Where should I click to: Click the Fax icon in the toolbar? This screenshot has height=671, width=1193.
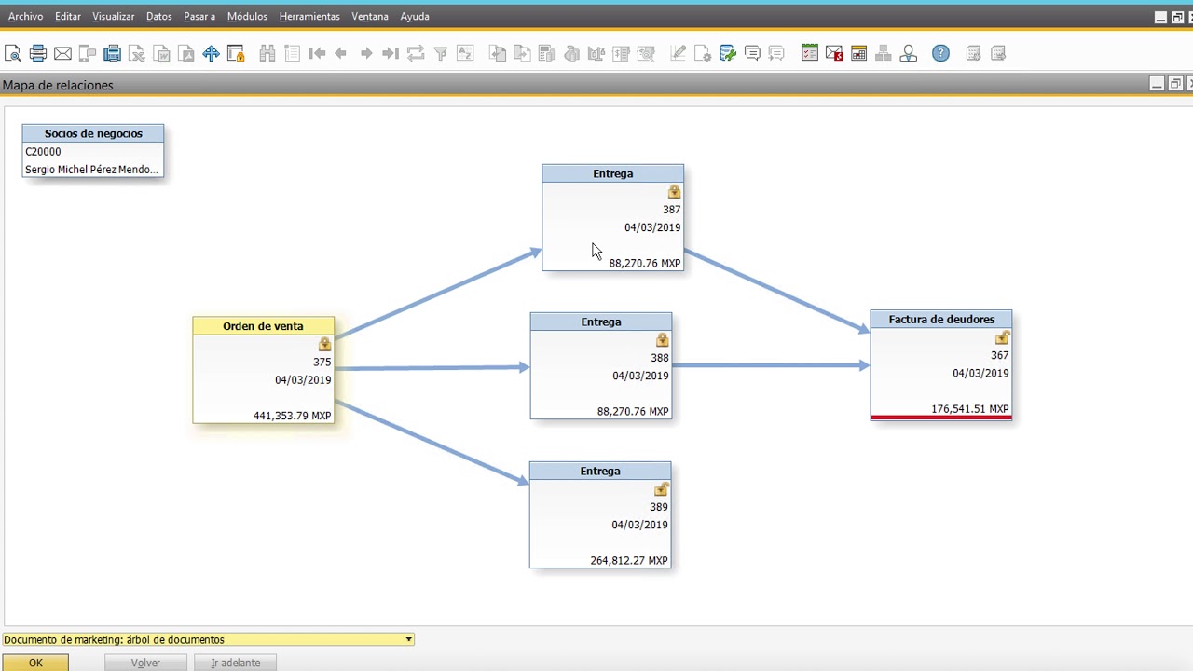tap(112, 53)
